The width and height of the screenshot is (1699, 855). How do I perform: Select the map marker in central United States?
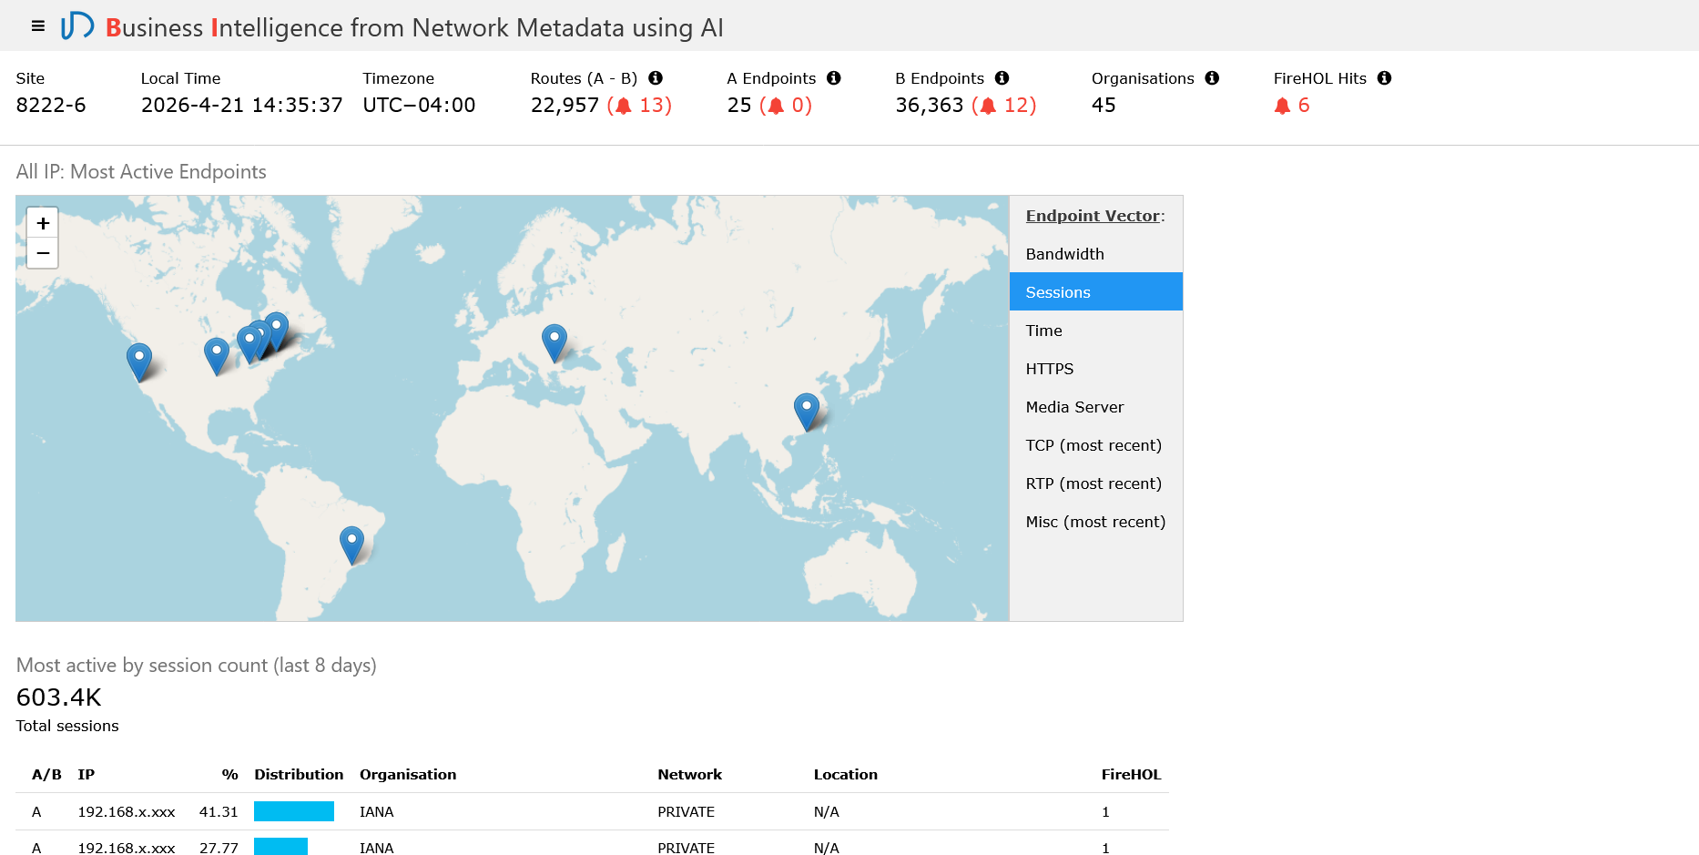(217, 356)
